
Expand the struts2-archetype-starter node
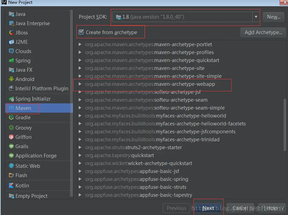tap(80, 147)
